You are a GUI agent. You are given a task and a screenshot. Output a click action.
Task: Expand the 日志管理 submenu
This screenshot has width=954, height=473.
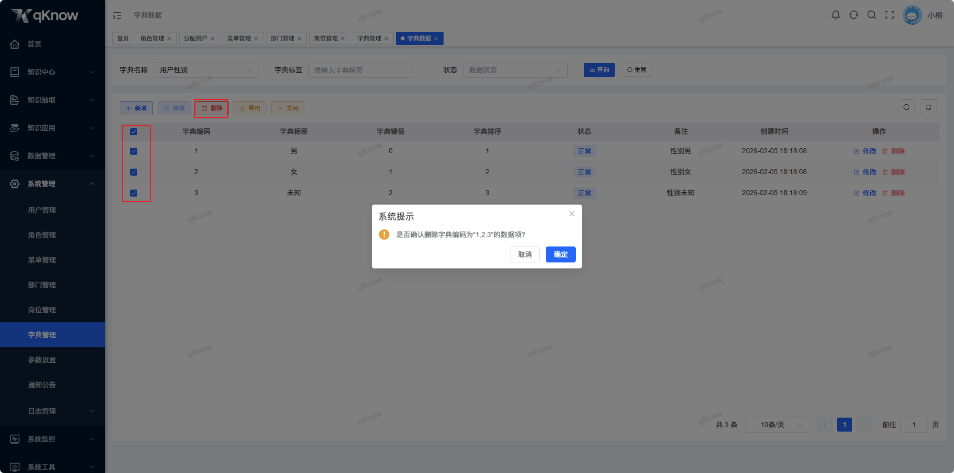pos(52,411)
